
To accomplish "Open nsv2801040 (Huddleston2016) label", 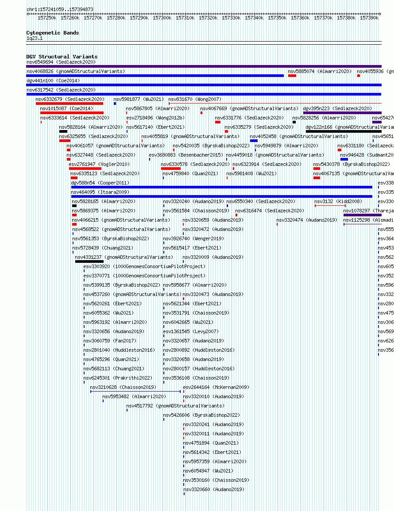I will point(119,350).
